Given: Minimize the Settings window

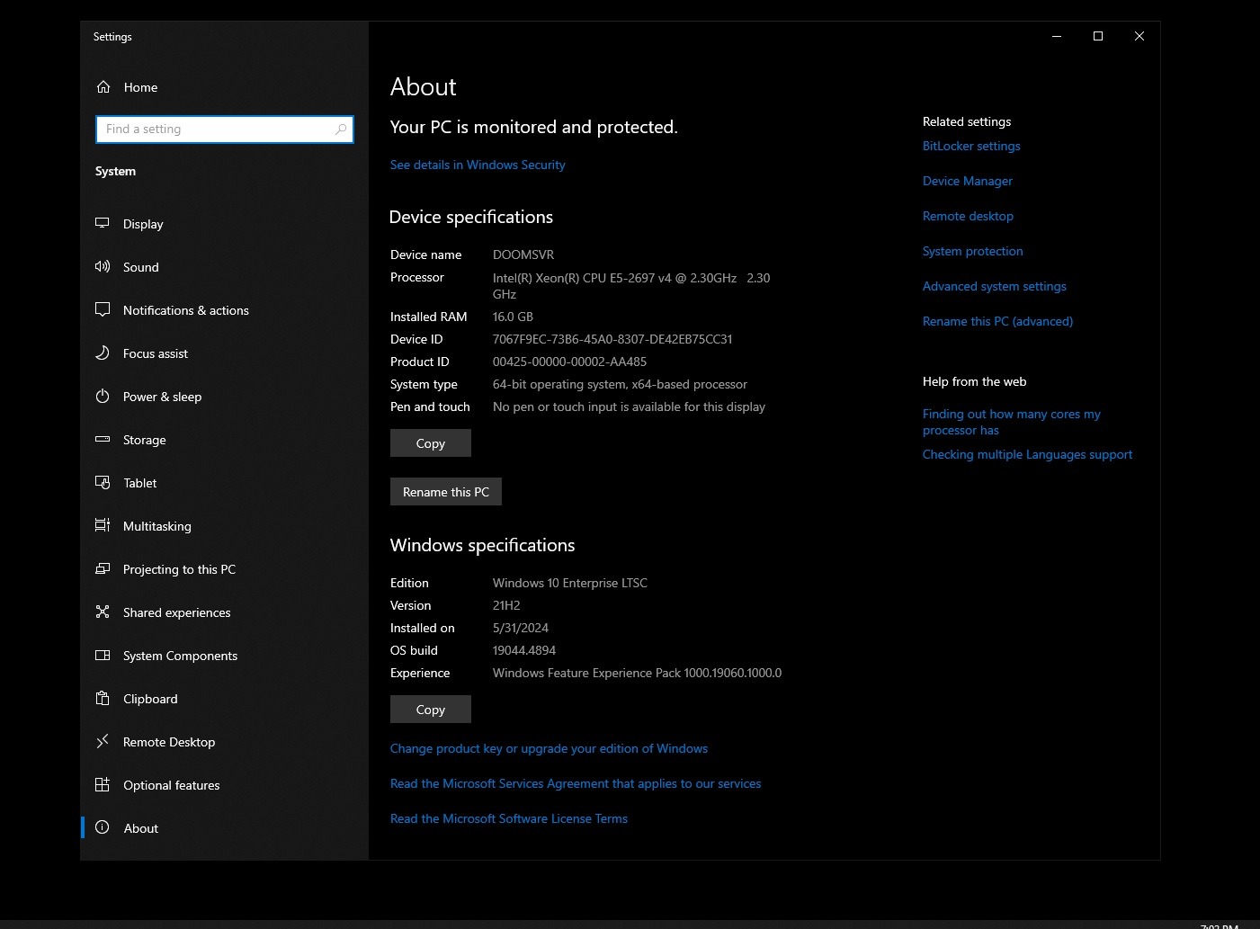Looking at the screenshot, I should pos(1057,36).
